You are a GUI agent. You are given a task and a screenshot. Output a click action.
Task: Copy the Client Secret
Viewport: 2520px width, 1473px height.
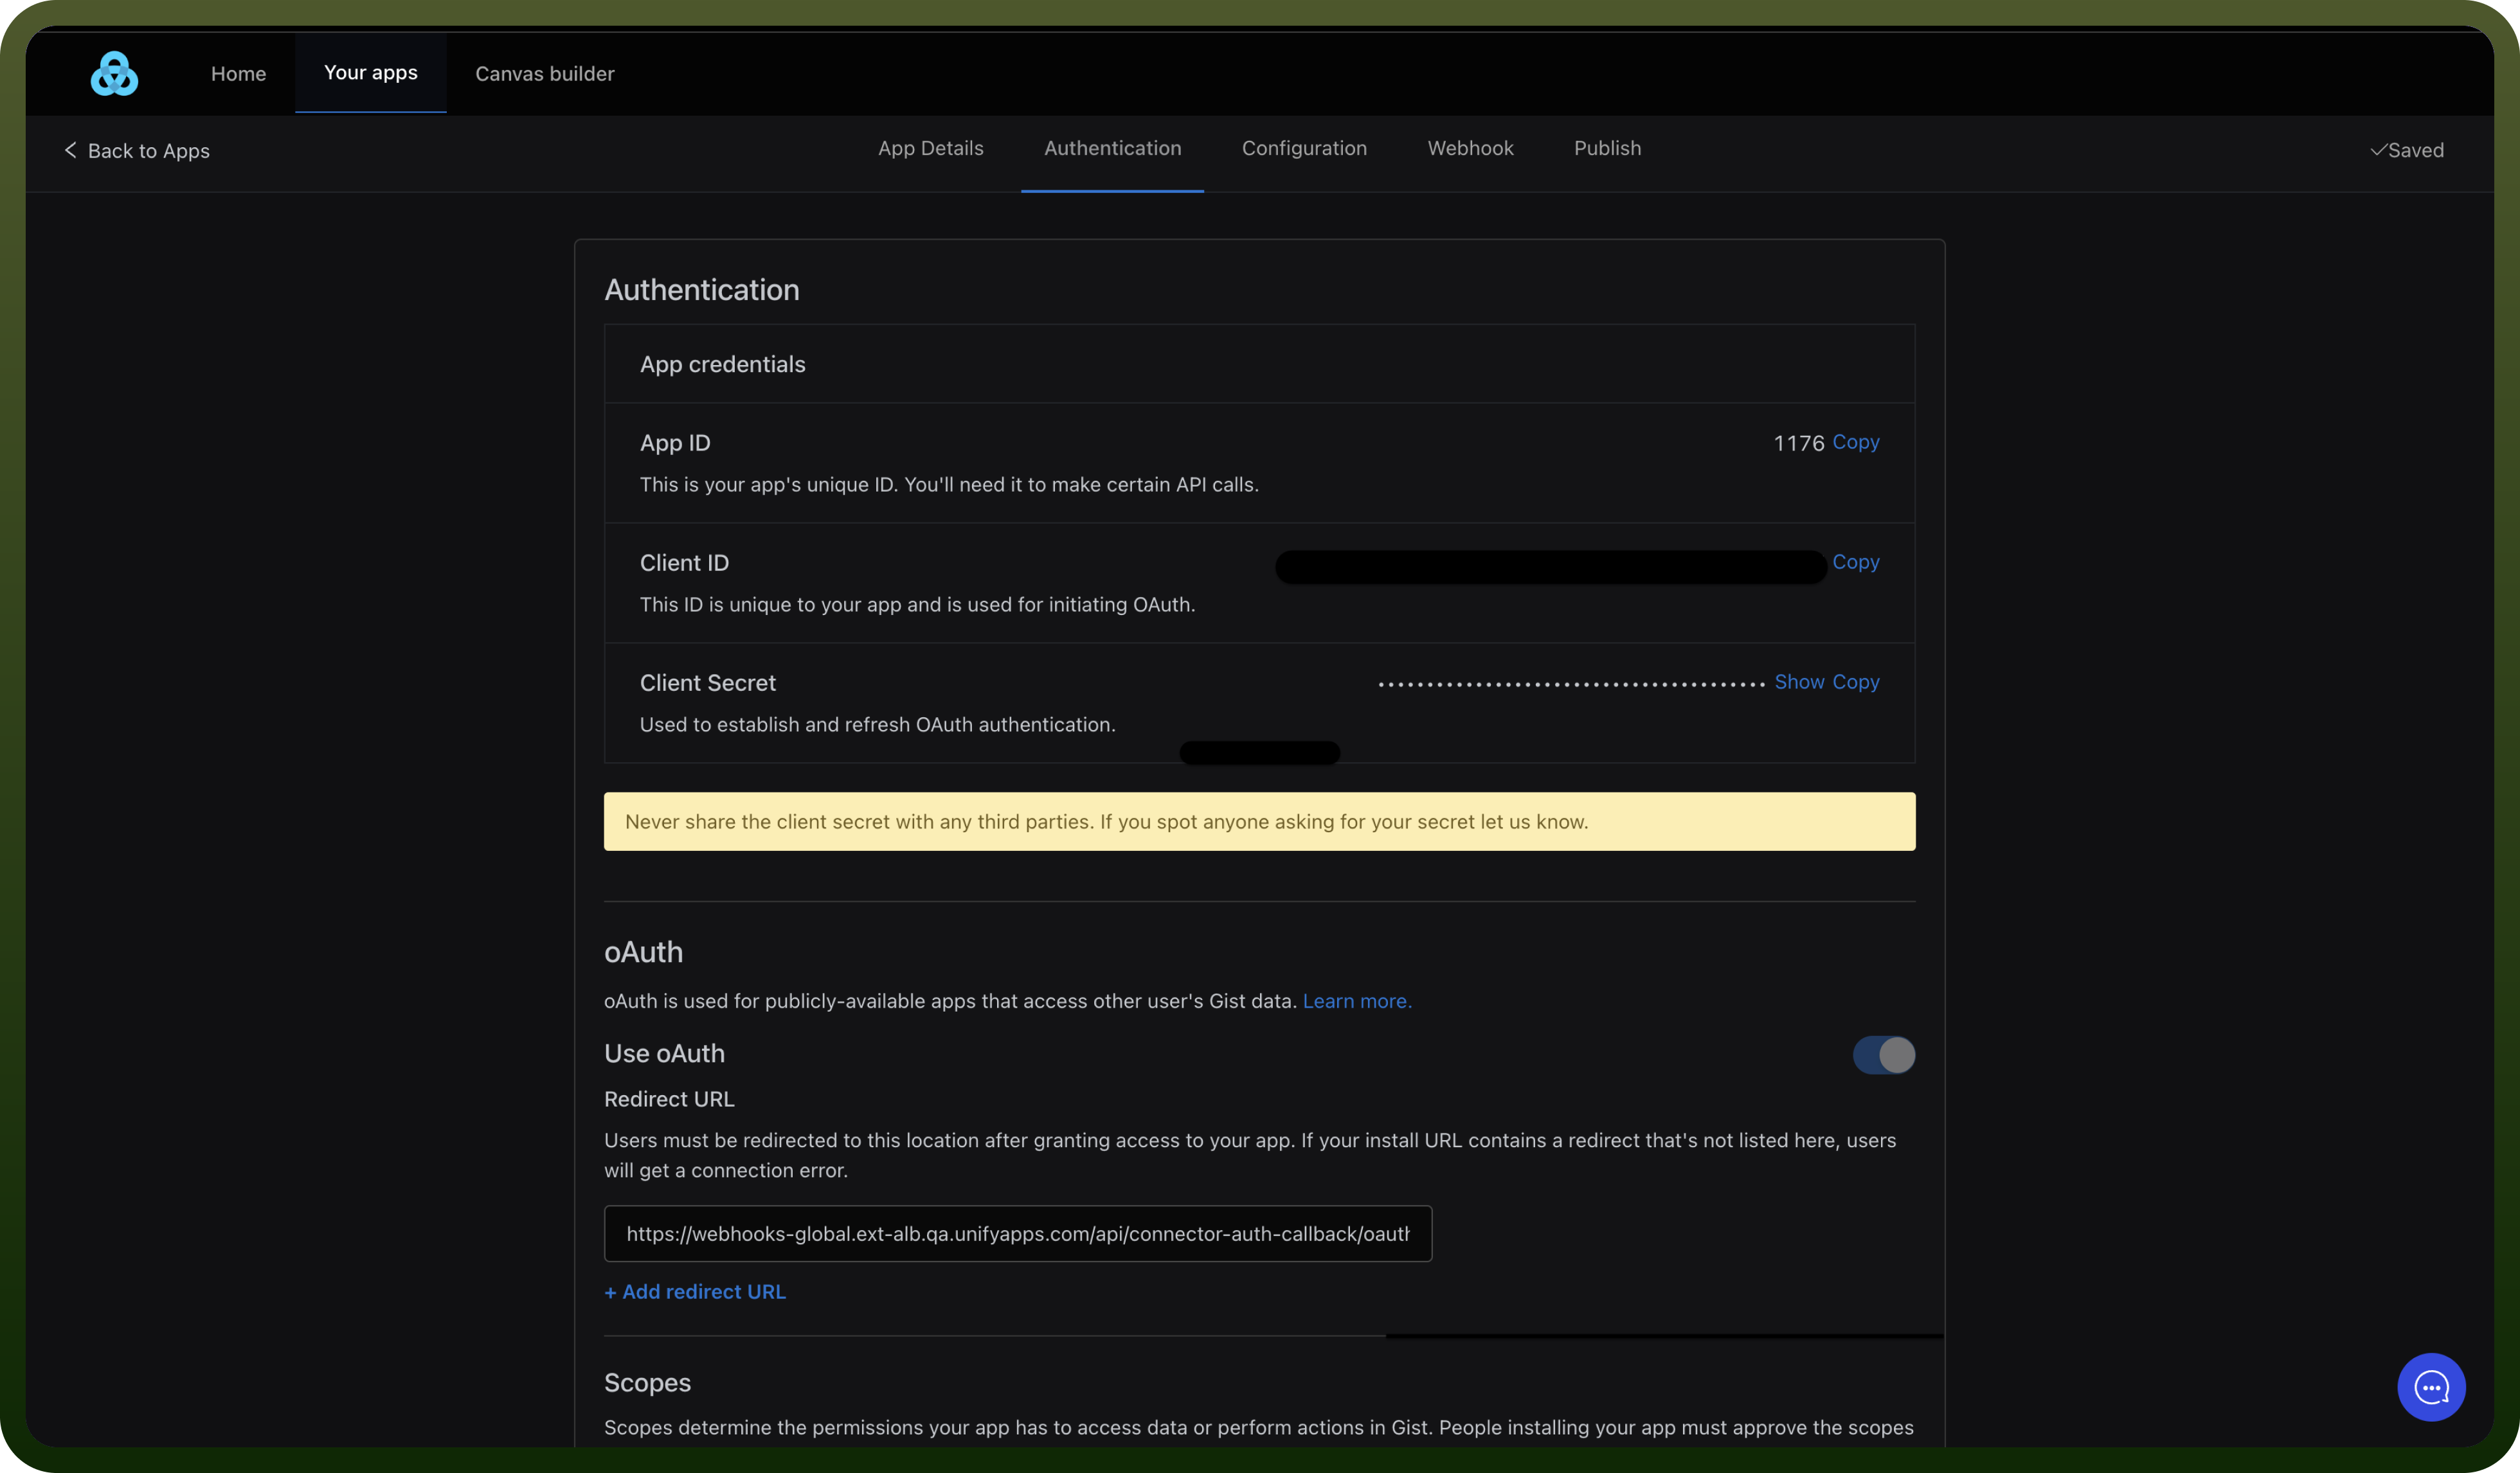pyautogui.click(x=1855, y=682)
